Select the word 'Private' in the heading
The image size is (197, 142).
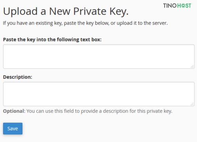[x=90, y=11]
